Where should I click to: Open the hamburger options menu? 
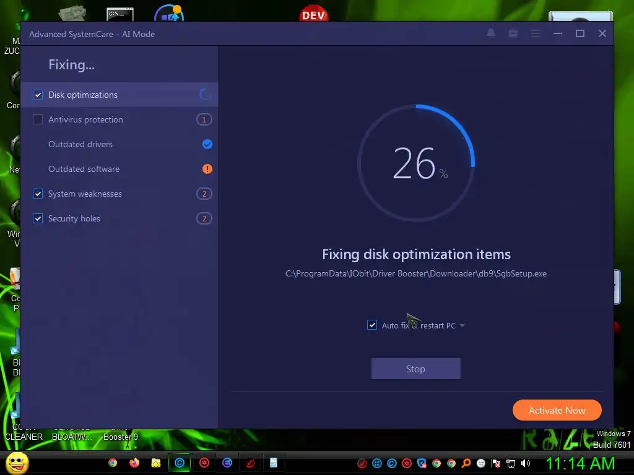(536, 33)
